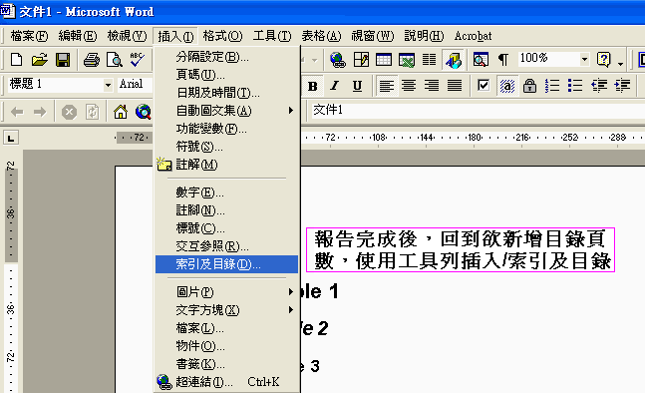The height and width of the screenshot is (393, 645).
Task: Click the tab stop selector at ruler corner
Action: (11, 138)
